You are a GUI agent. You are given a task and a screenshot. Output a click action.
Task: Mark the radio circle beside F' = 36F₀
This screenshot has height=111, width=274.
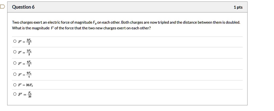14,85
